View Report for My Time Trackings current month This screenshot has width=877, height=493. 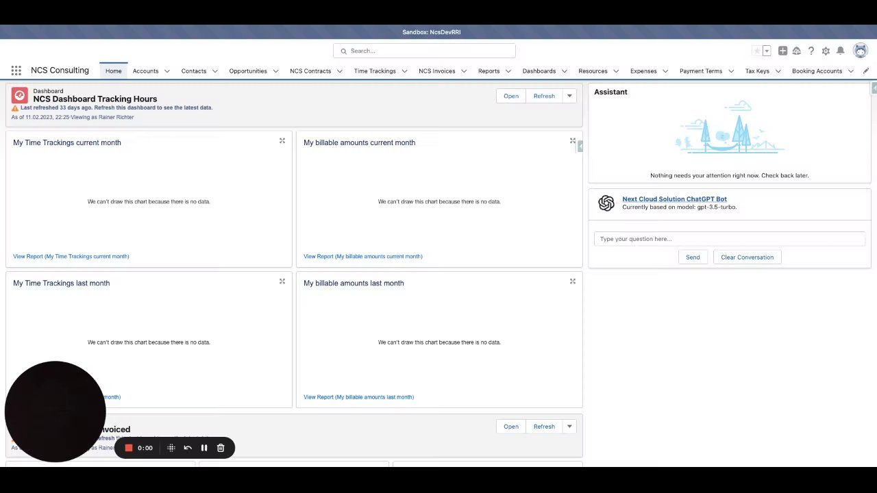coord(71,256)
